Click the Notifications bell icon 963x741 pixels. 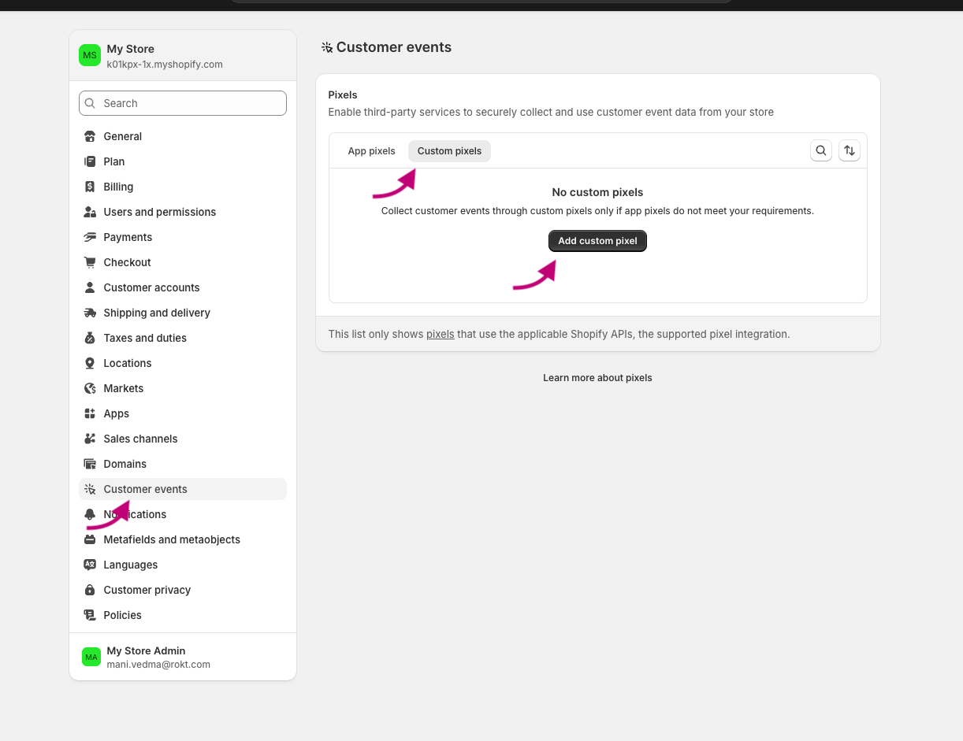pyautogui.click(x=91, y=514)
